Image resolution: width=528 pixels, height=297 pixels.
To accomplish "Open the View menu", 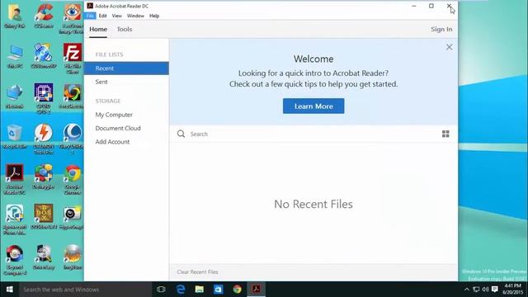I will [x=117, y=16].
